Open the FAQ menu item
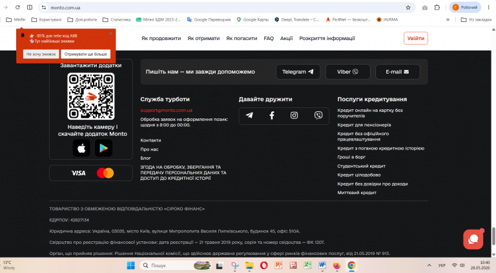 tap(269, 38)
